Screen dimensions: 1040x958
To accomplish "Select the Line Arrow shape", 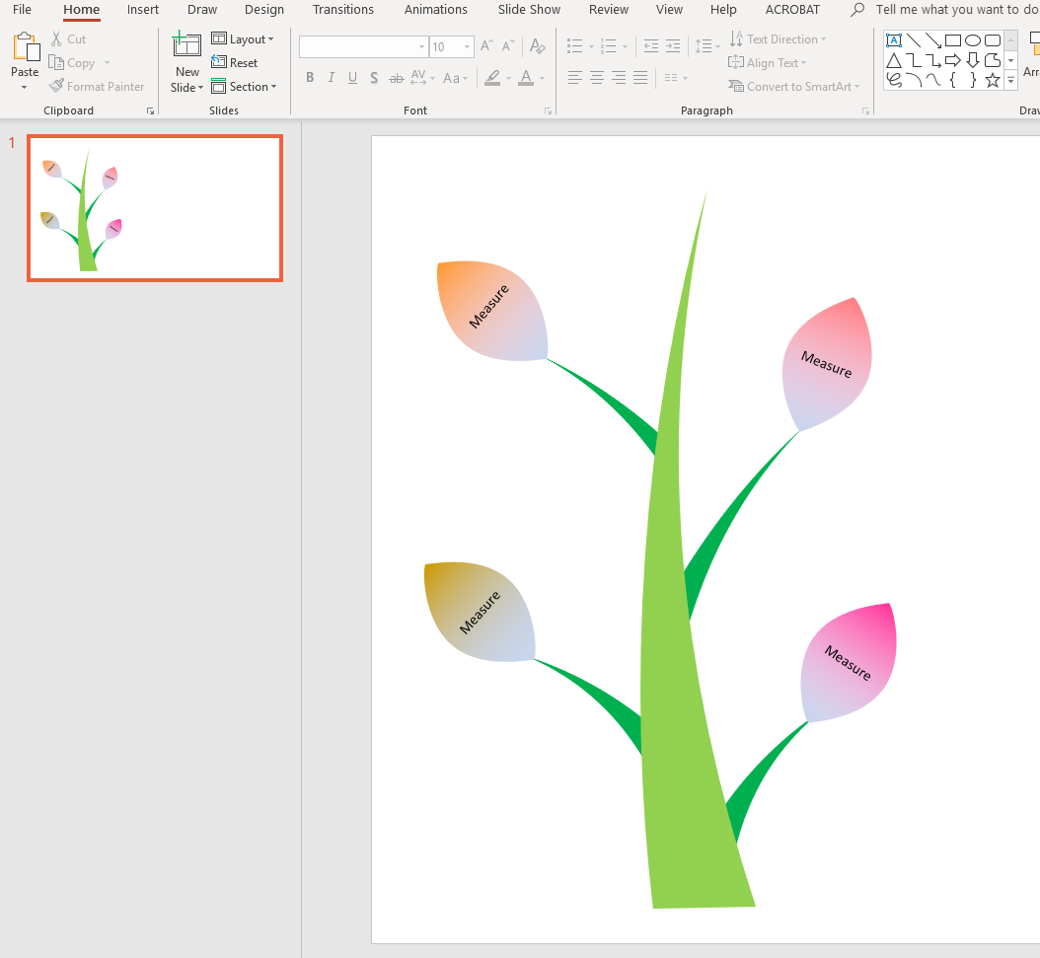I will (x=933, y=40).
